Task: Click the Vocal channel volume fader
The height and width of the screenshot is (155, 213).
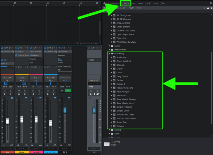Action: 36,120
